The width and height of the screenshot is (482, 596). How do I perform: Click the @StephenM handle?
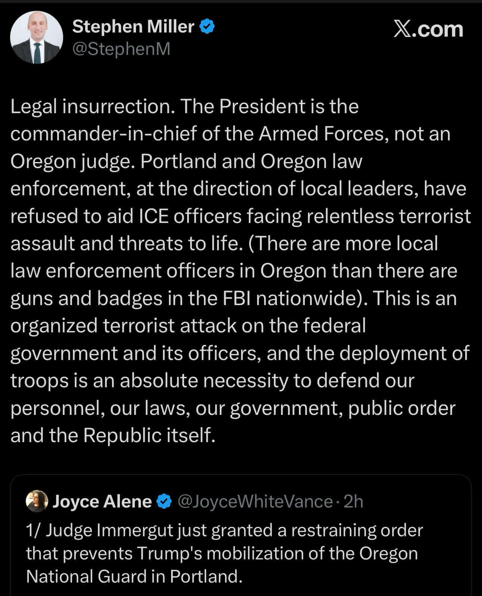coord(121,49)
